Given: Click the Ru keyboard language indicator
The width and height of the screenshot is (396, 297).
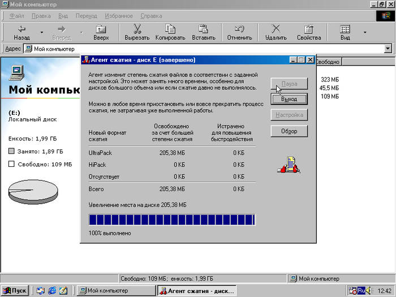Looking at the screenshot, I should [x=360, y=291].
